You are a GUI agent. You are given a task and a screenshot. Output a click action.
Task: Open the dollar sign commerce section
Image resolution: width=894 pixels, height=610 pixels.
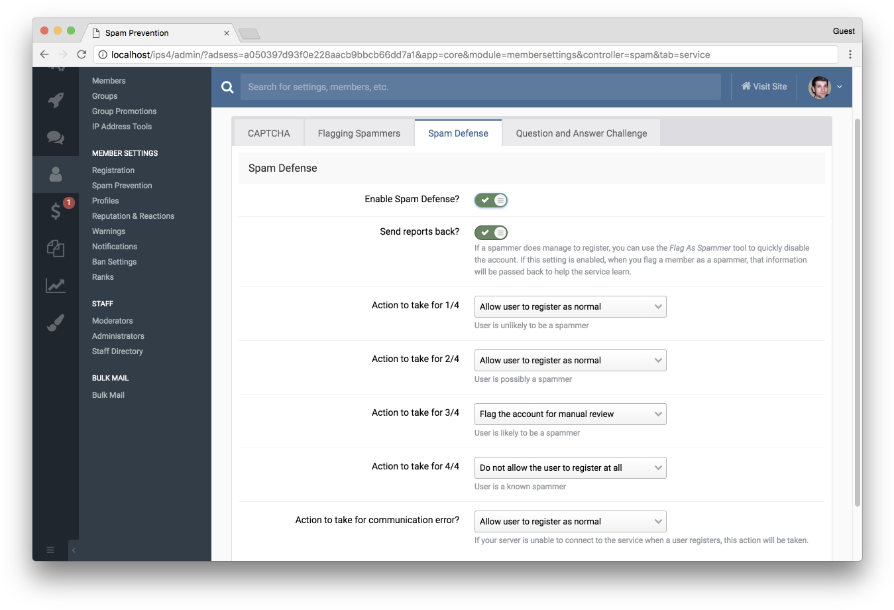[x=56, y=212]
